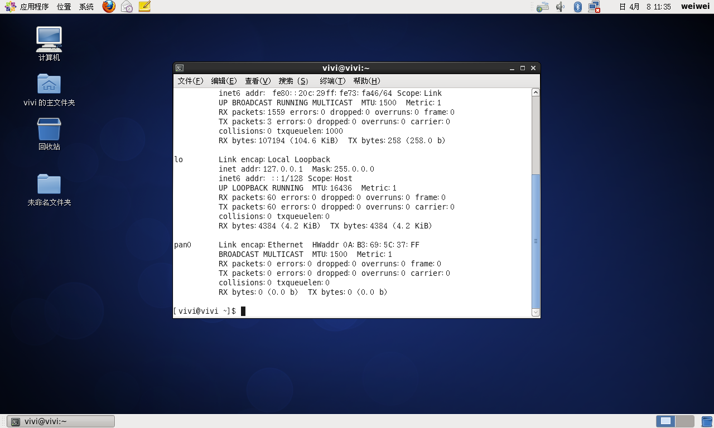714x428 pixels.
Task: Click the vivi@vivi:~ window title bar
Action: pos(346,68)
